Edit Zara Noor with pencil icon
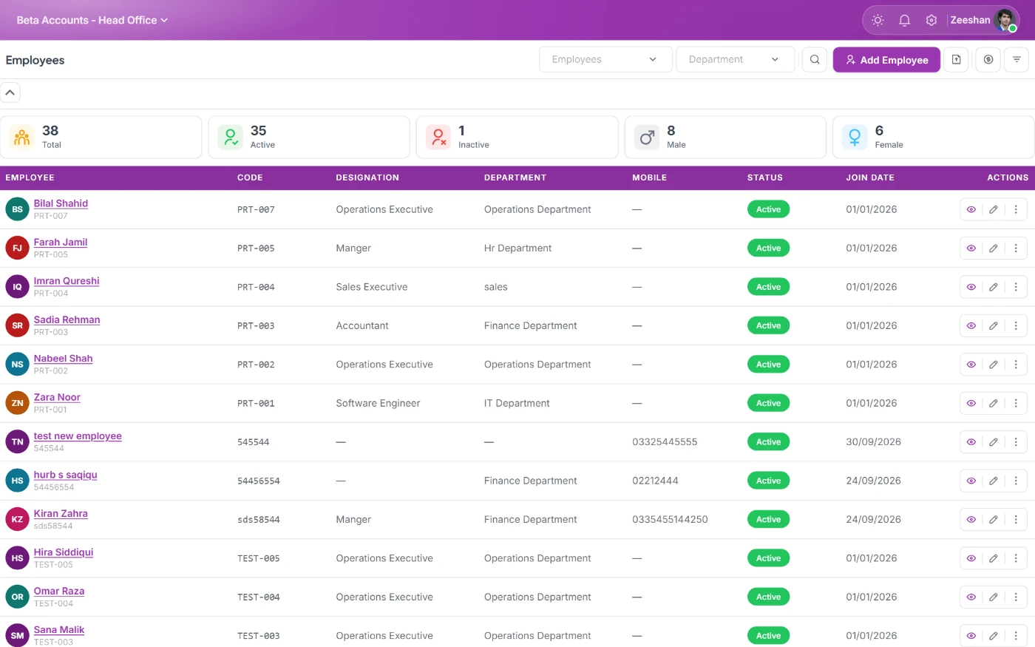 (x=994, y=403)
